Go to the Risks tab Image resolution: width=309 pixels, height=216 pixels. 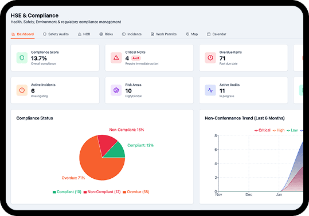point(106,34)
